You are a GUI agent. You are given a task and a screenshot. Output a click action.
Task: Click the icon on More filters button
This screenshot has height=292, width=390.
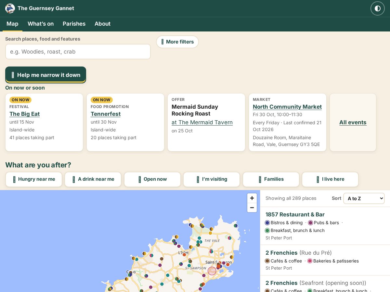point(162,42)
